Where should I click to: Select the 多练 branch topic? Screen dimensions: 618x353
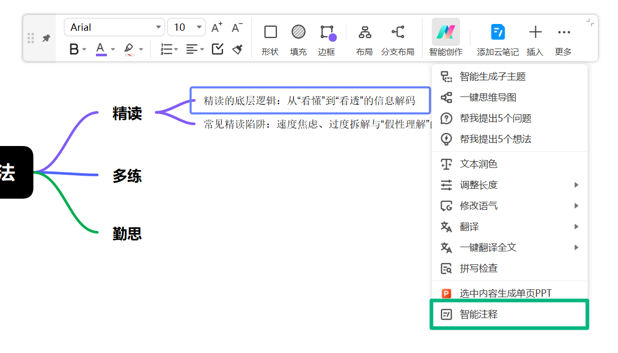[127, 176]
